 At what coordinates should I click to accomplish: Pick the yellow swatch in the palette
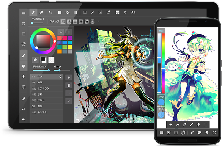pos(69,47)
